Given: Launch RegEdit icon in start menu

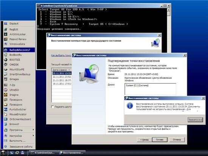Looking at the screenshot, I should (6, 29).
